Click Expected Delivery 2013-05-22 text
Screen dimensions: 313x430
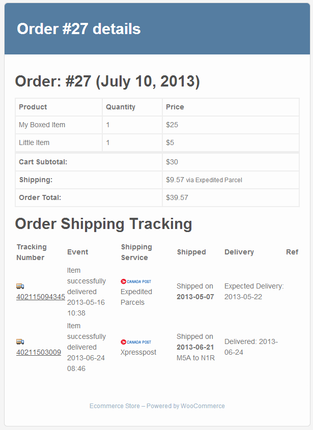click(x=254, y=292)
